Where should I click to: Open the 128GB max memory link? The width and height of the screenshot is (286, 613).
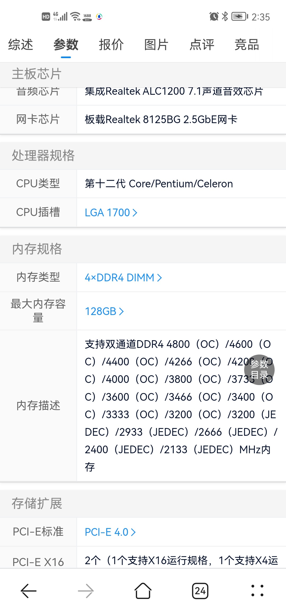coord(104,311)
